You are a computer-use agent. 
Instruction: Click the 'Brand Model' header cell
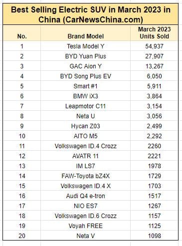pyautogui.click(x=85, y=33)
